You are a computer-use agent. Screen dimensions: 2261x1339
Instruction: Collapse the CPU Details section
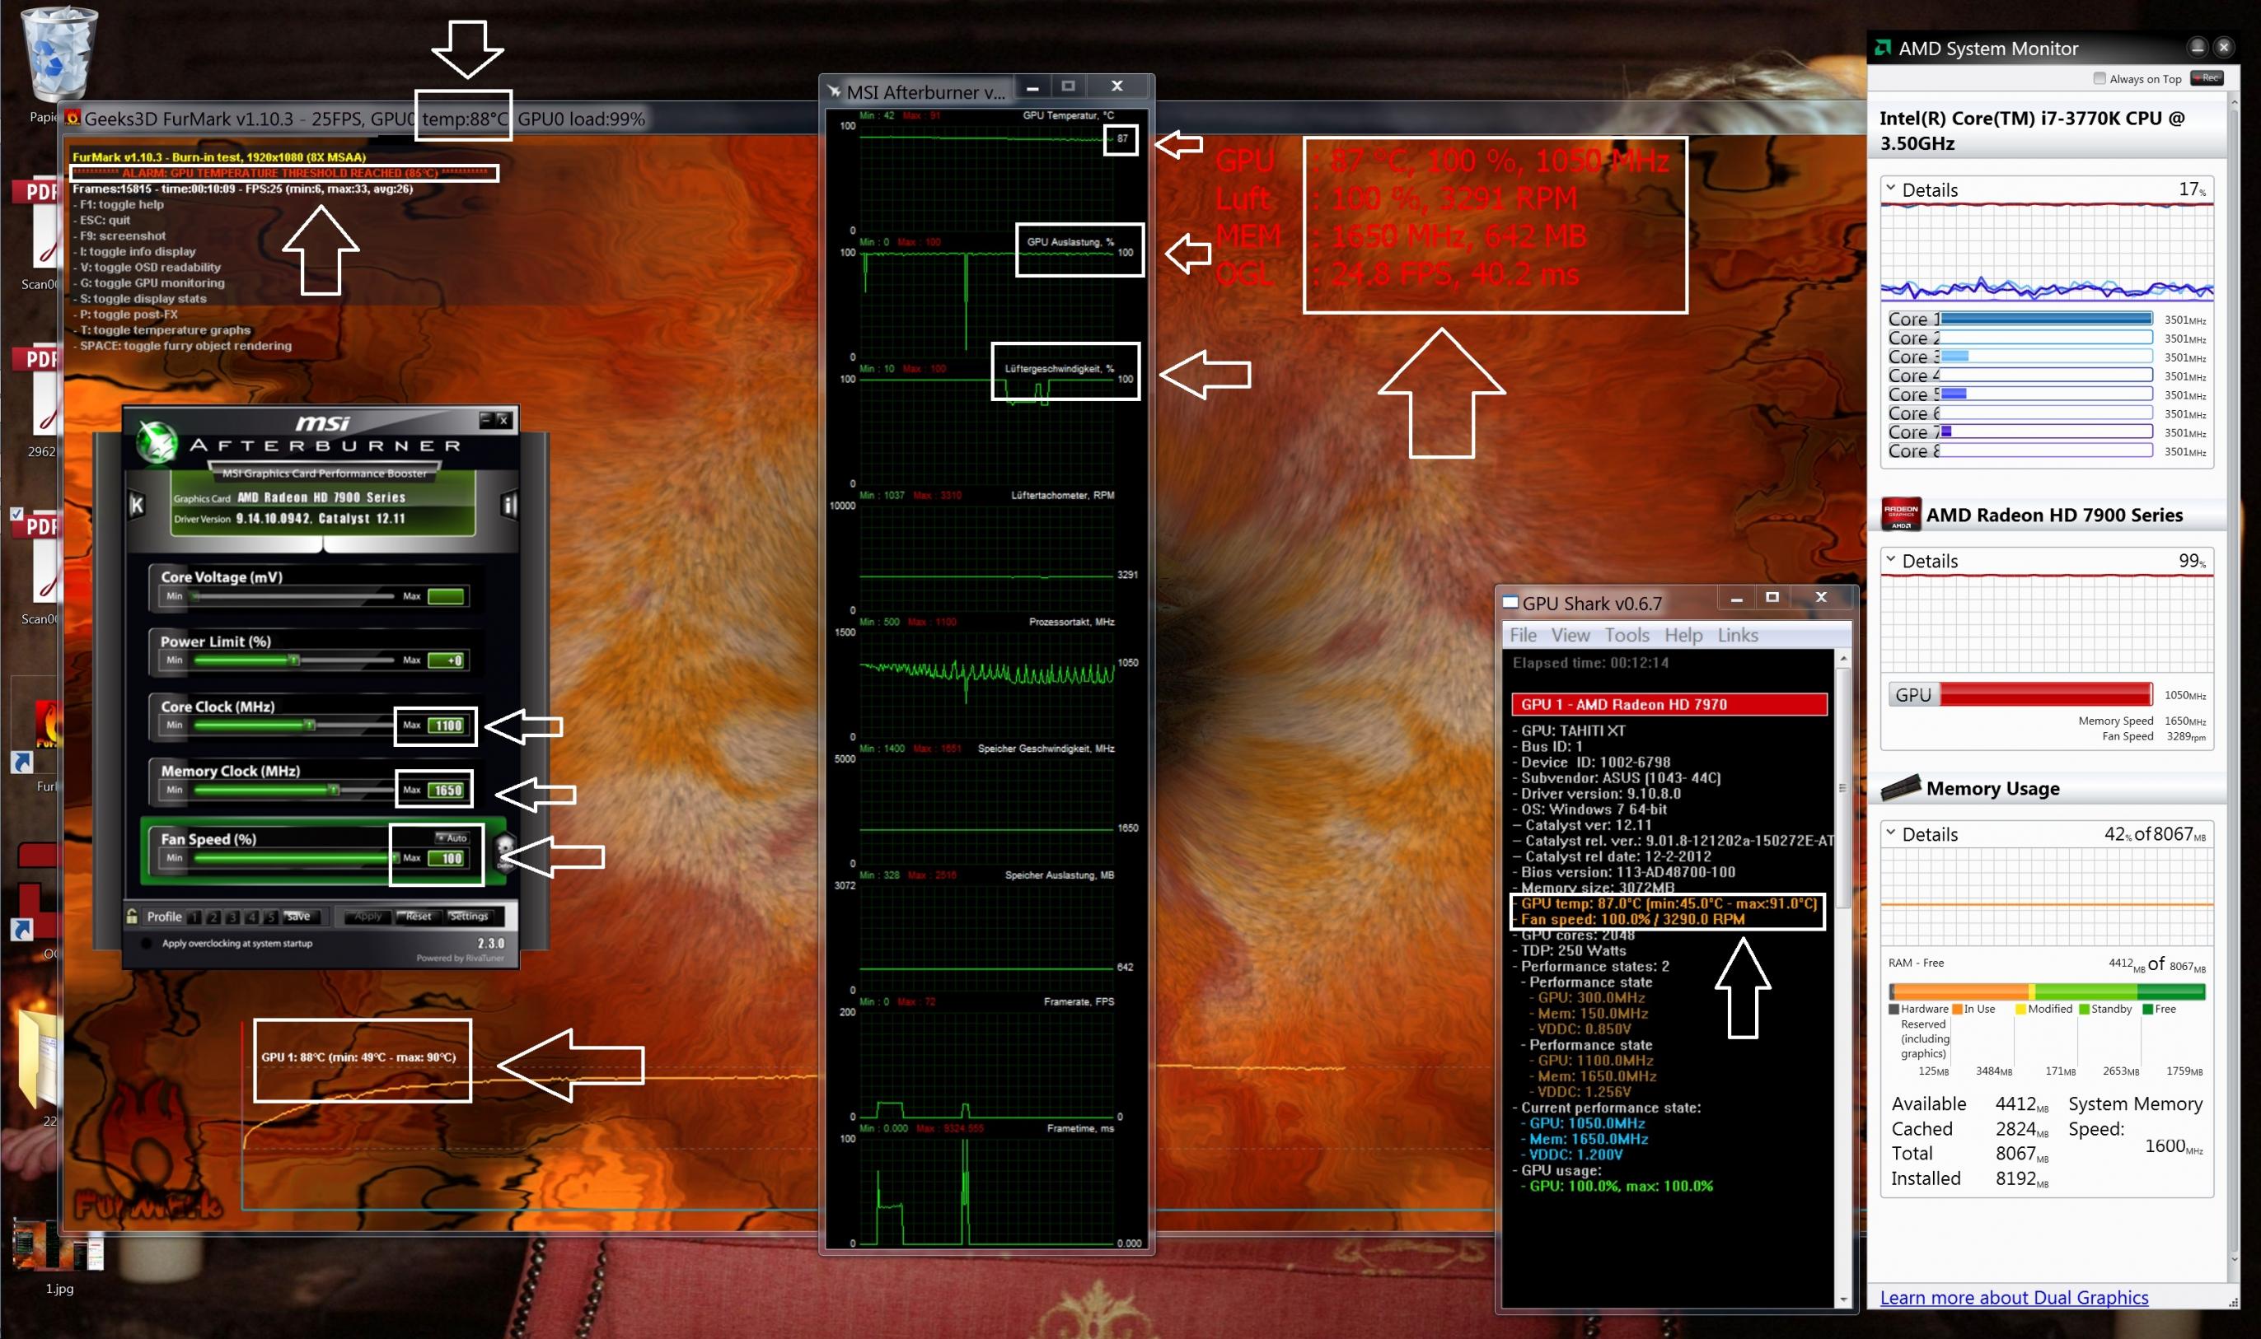(x=1891, y=189)
